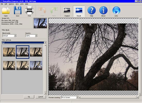
Task: Open the Edit menu
Action: (6, 4)
